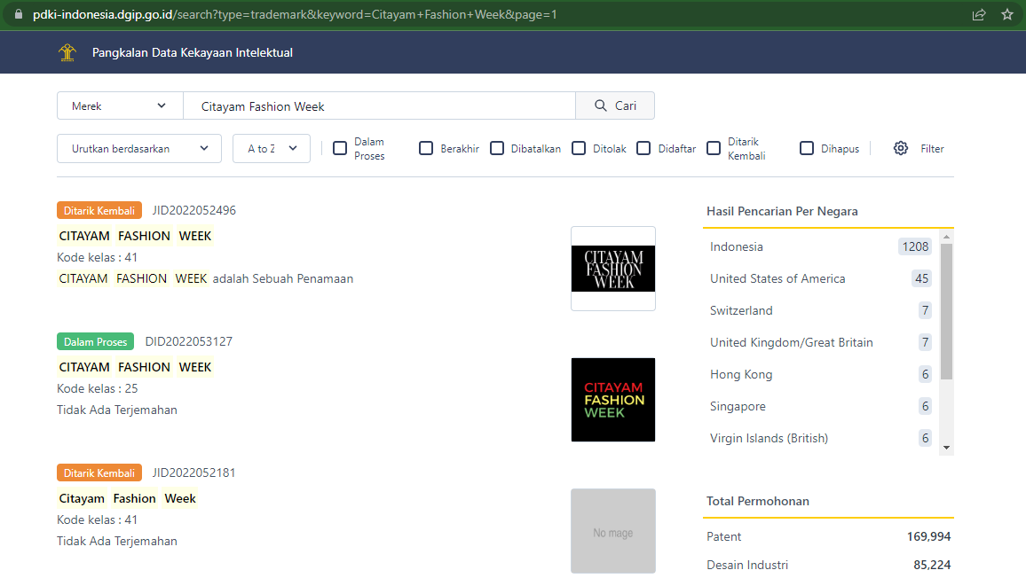Check the Dihapus checkbox
This screenshot has height=578, width=1026.
[807, 148]
